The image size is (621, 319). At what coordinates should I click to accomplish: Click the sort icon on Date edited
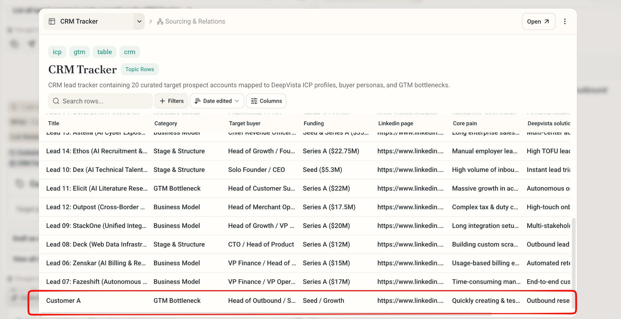click(197, 101)
